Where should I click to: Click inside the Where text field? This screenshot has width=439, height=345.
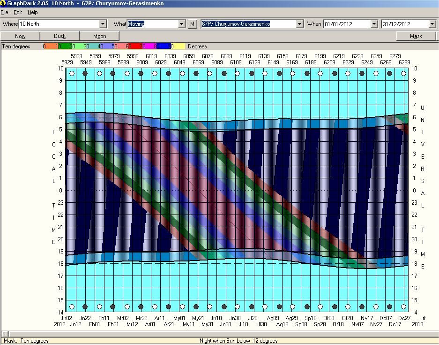pyautogui.click(x=59, y=24)
